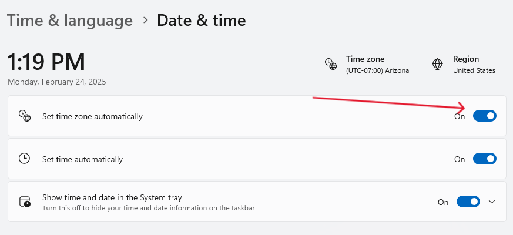
Task: Expand the System tray options chevron
Action: coord(492,202)
